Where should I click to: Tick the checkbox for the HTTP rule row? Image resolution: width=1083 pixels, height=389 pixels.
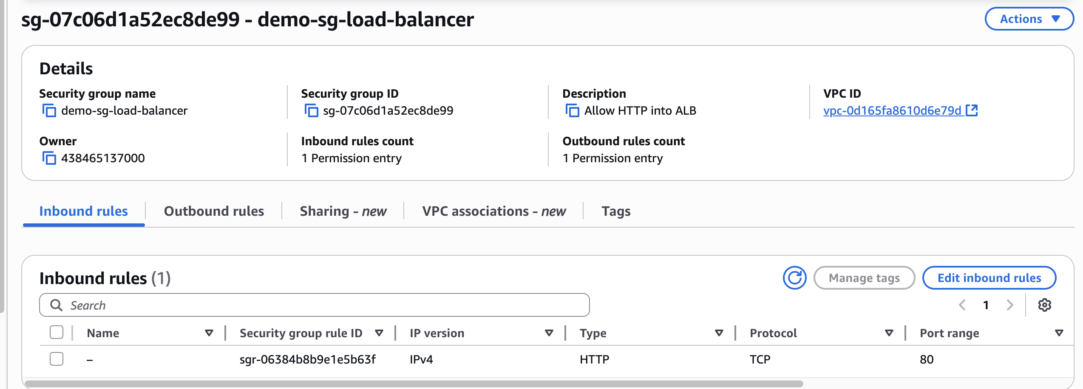coord(57,359)
